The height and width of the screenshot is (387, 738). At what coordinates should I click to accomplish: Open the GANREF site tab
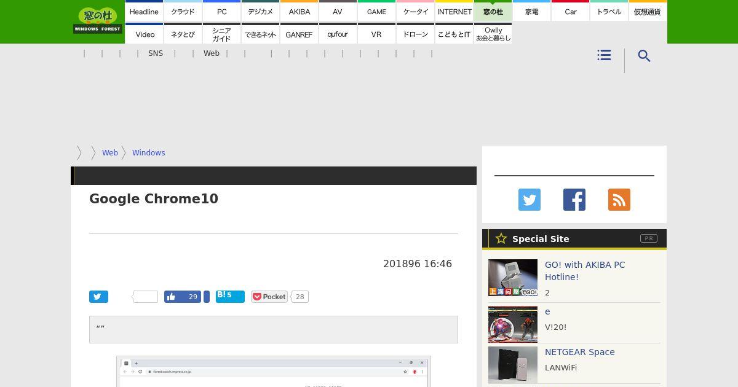point(300,34)
